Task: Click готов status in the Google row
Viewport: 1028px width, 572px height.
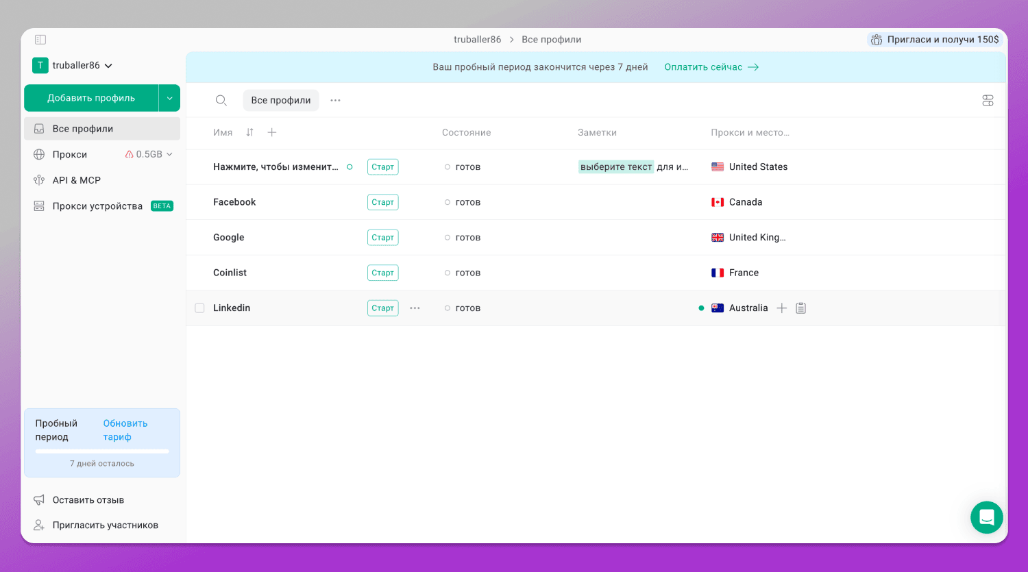Action: pos(468,238)
